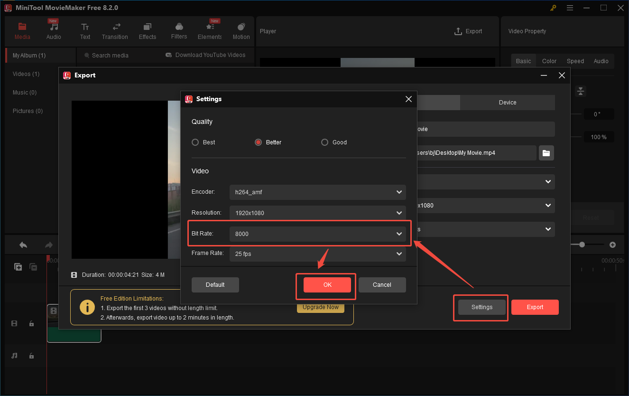Choose the Better quality option
This screenshot has height=396, width=629.
258,142
